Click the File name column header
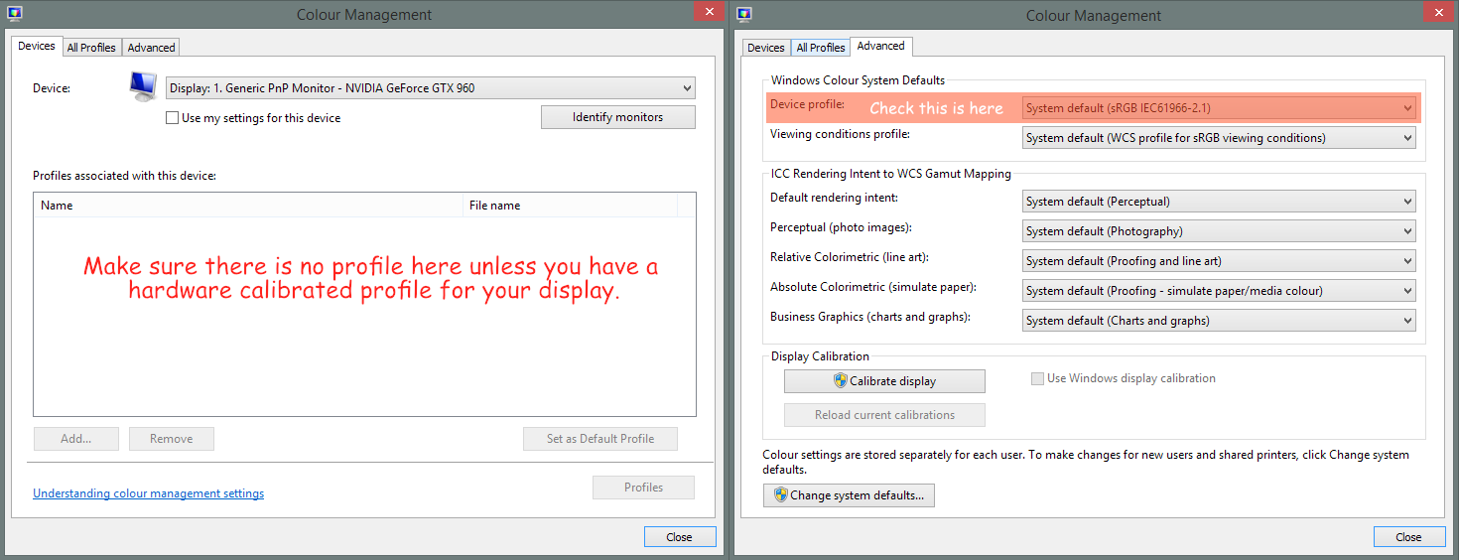1459x560 pixels. (x=571, y=206)
